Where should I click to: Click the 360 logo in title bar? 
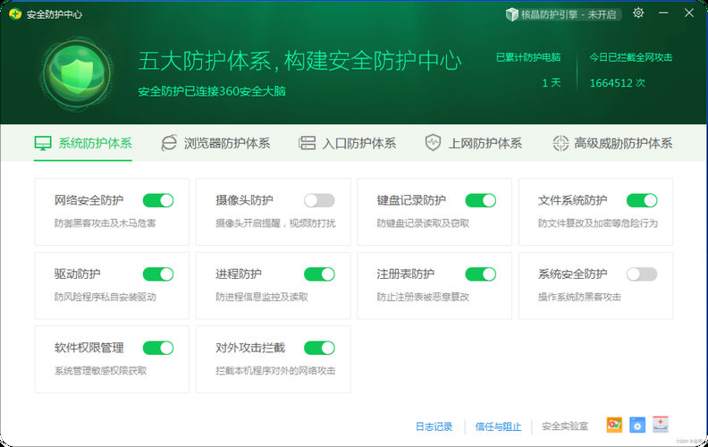point(14,14)
